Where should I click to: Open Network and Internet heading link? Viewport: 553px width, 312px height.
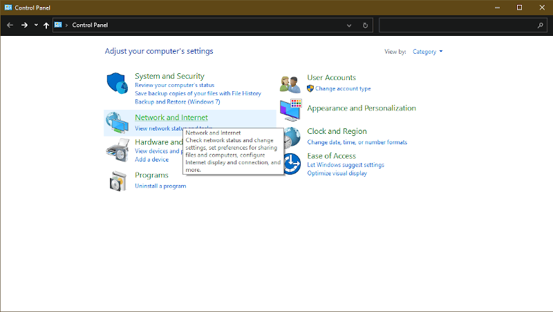pyautogui.click(x=171, y=117)
